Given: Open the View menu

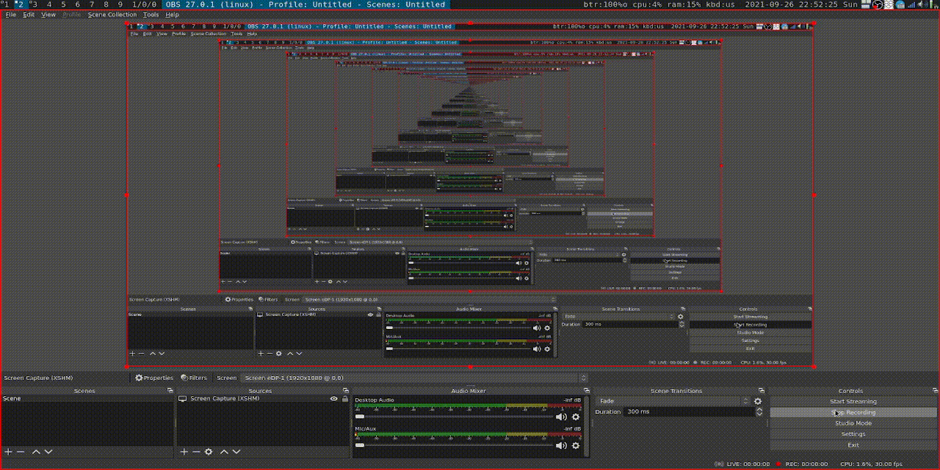Looking at the screenshot, I should [x=48, y=15].
